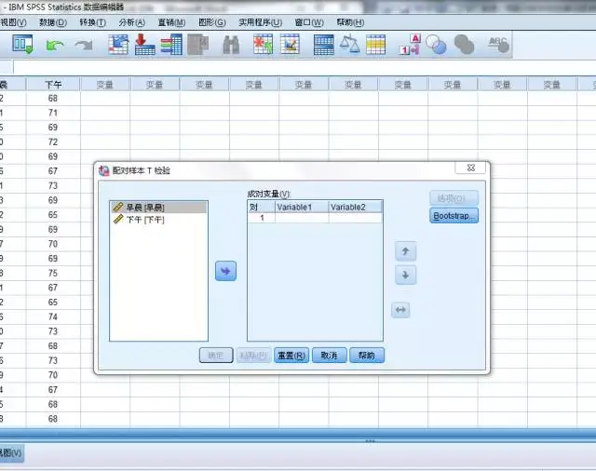Image resolution: width=596 pixels, height=471 pixels.
Task: Click the undo arrow in the toolbar
Action: point(55,44)
